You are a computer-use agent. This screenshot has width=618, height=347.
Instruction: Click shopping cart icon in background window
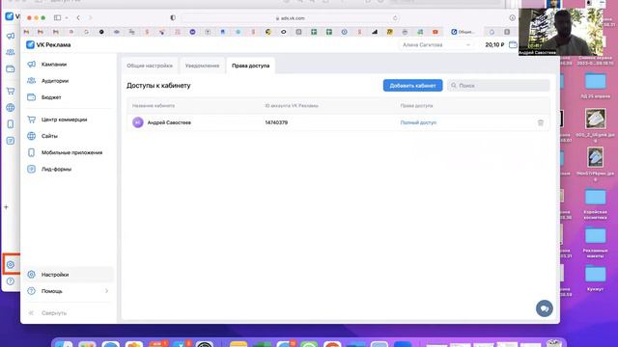[11, 91]
